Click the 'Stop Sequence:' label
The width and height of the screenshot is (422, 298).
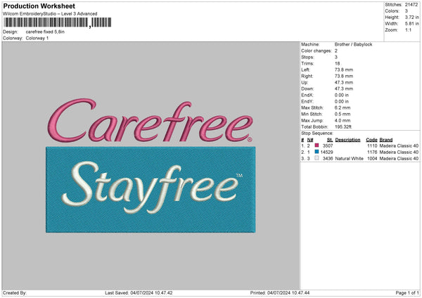(317, 134)
